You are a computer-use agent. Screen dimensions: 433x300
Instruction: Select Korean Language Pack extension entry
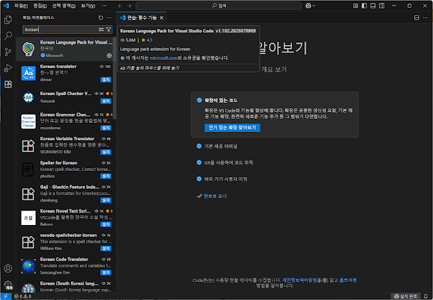point(65,49)
